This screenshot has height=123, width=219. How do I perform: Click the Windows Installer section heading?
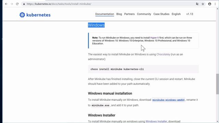(102, 115)
